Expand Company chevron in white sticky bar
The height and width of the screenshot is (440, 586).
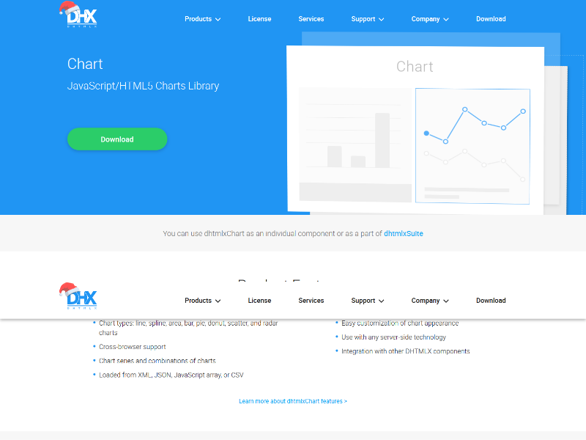[446, 301]
